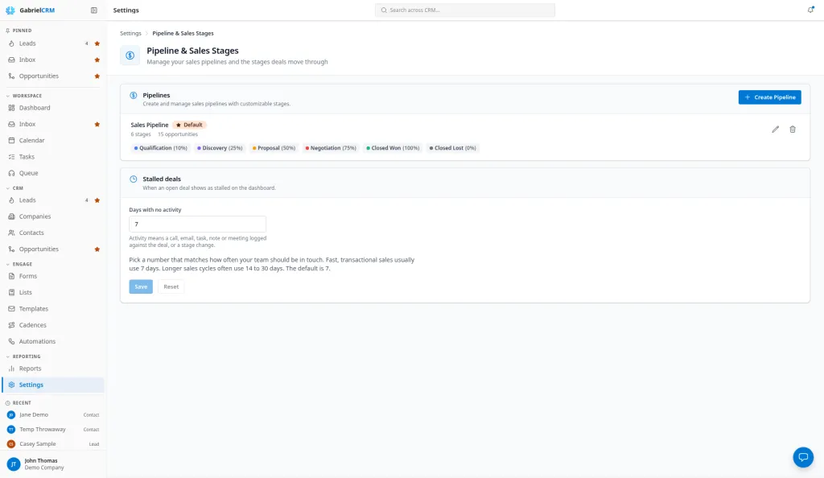824x478 pixels.
Task: Click the Qualification (10%) stage chip
Action: pyautogui.click(x=161, y=148)
